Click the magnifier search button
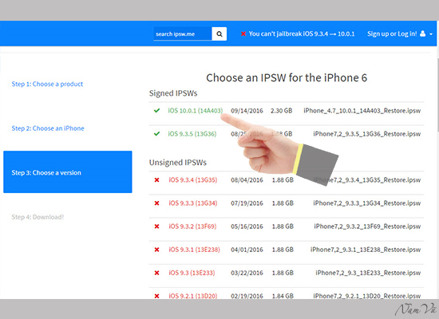Viewport: 439px width, 319px height. click(x=219, y=33)
